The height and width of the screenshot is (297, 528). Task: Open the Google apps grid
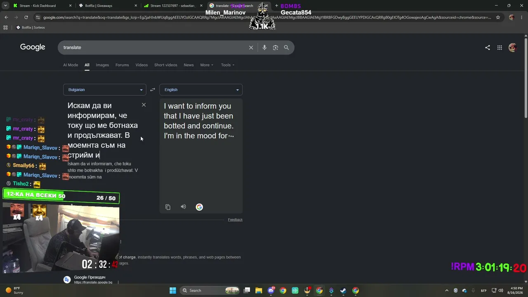tap(500, 47)
